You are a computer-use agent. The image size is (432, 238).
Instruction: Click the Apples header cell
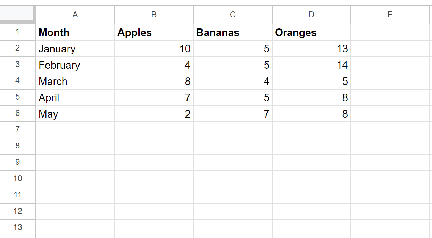154,32
